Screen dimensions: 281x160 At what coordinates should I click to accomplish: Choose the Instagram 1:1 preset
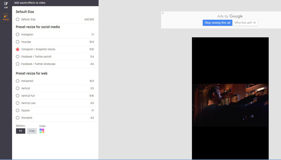(x=18, y=34)
